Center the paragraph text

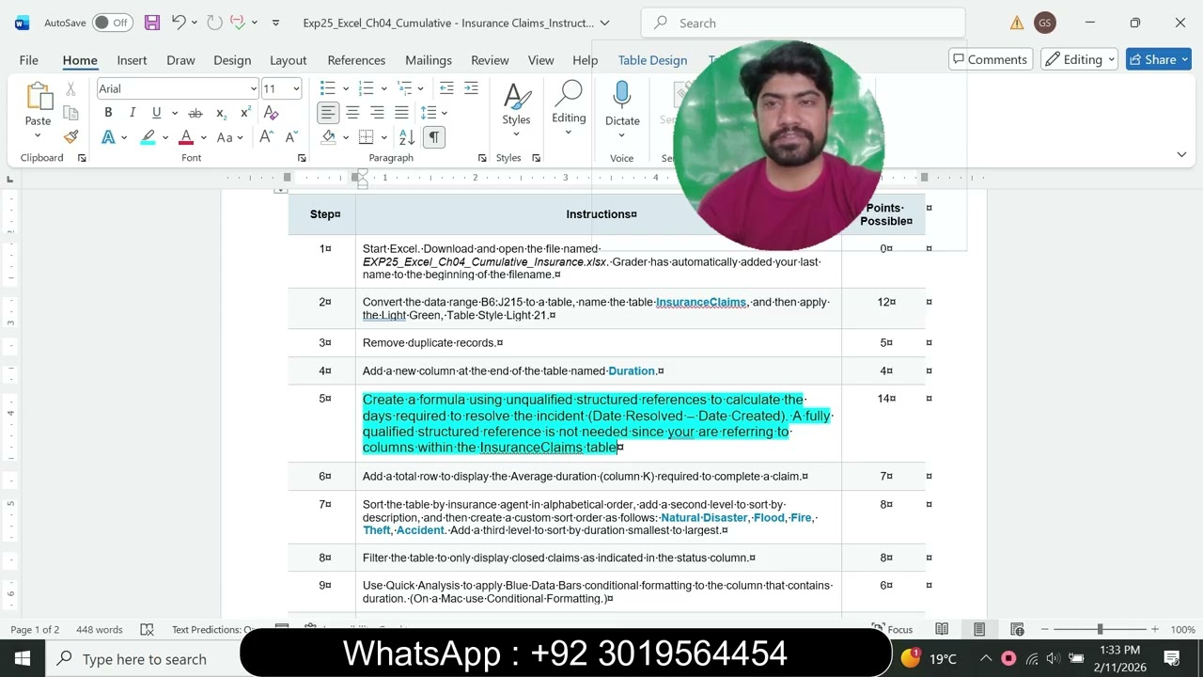pyautogui.click(x=352, y=113)
